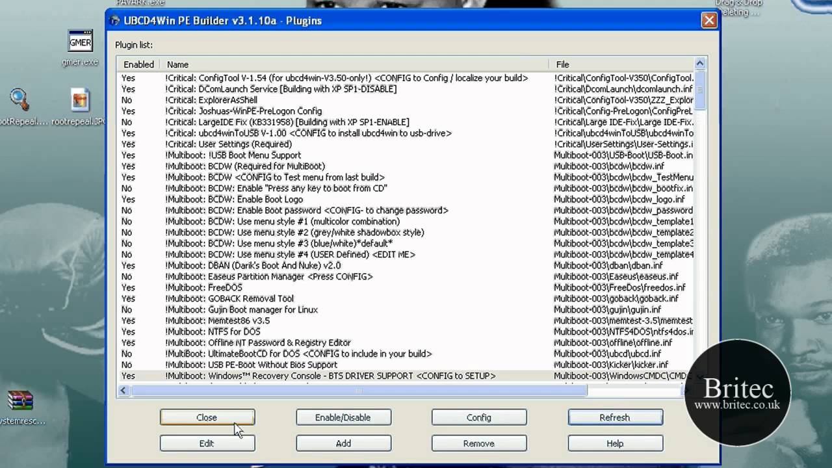
Task: Click the ubcd.inf file path cell
Action: click(607, 354)
